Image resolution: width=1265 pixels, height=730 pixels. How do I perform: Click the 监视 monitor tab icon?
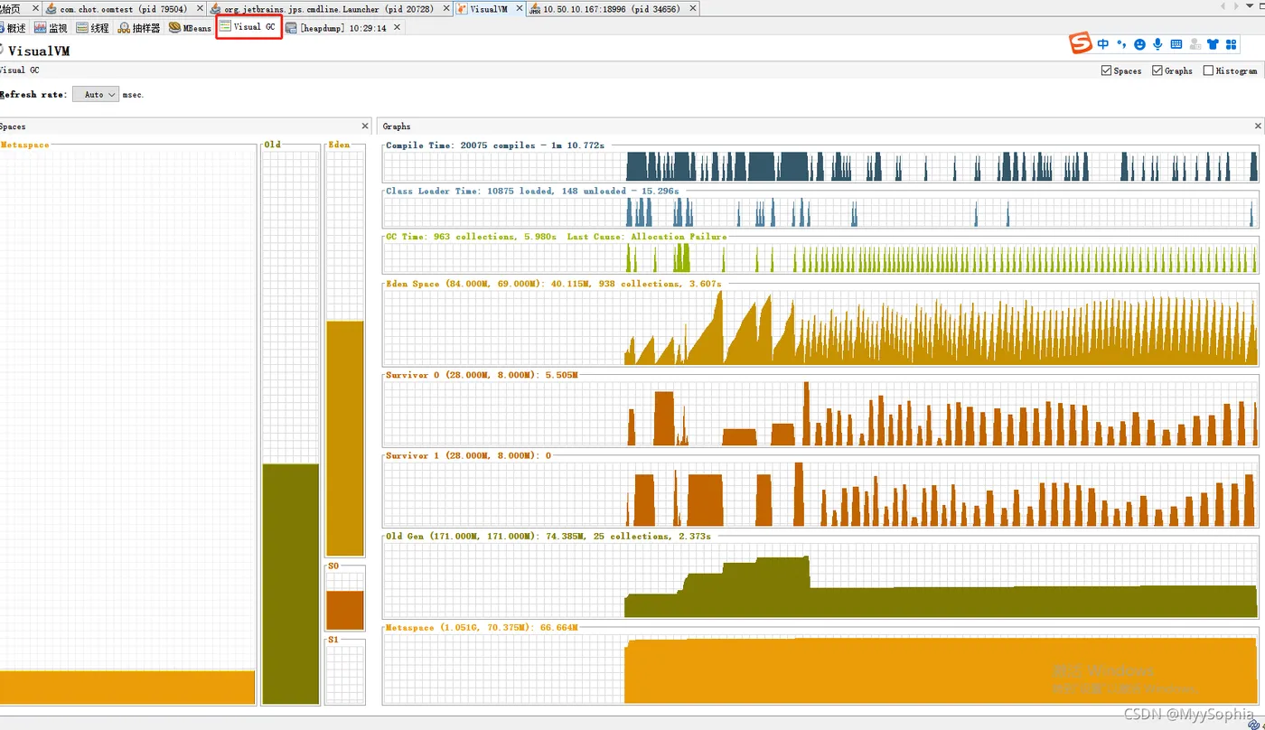tap(41, 28)
